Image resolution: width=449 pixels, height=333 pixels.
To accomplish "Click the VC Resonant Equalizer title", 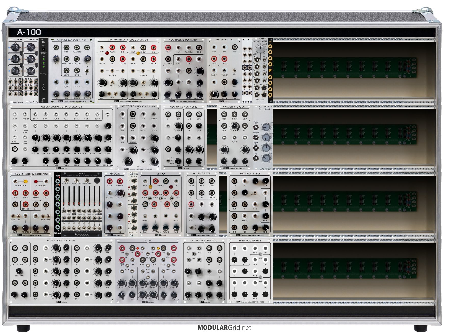I will click(61, 240).
